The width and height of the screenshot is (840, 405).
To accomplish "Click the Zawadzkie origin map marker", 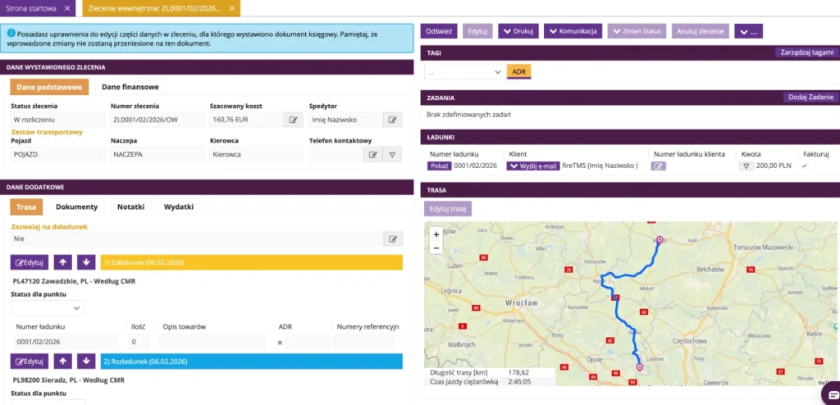I will tap(639, 367).
